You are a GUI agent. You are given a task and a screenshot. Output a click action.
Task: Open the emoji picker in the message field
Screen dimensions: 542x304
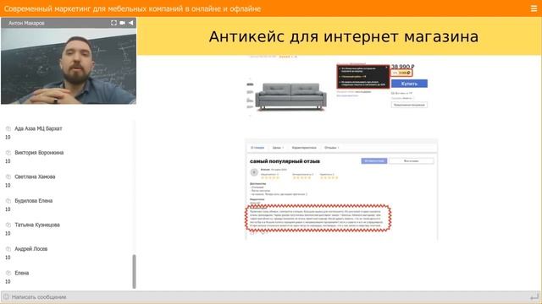[6, 296]
